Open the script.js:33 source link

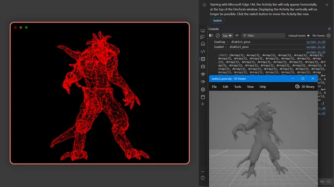point(316,52)
